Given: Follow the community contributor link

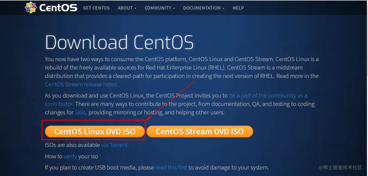Looking at the screenshot, I should pos(268,96).
